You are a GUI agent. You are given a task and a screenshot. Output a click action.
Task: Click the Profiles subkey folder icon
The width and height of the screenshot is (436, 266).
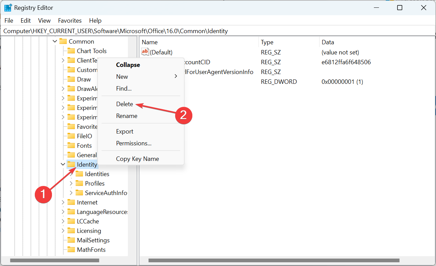pos(79,183)
